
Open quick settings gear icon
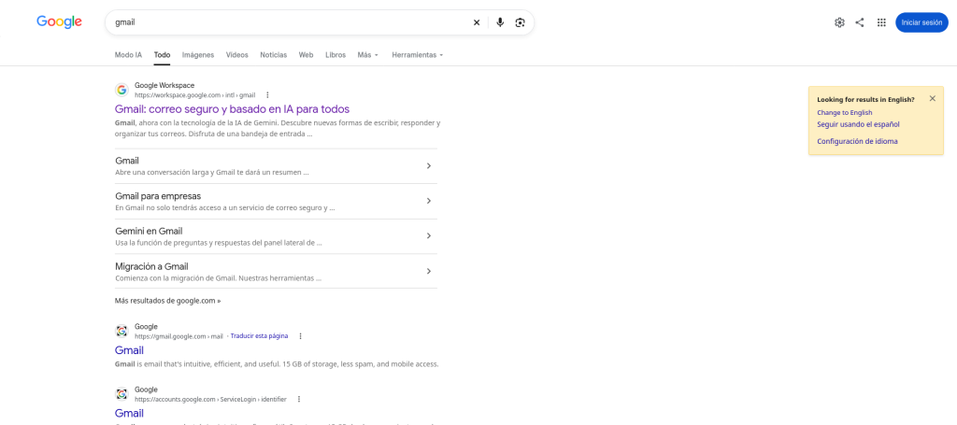(x=839, y=22)
